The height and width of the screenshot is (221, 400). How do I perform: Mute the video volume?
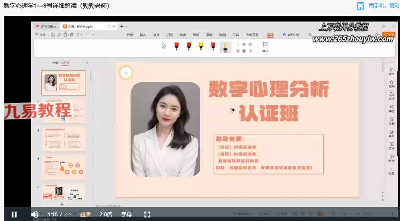click(x=35, y=214)
